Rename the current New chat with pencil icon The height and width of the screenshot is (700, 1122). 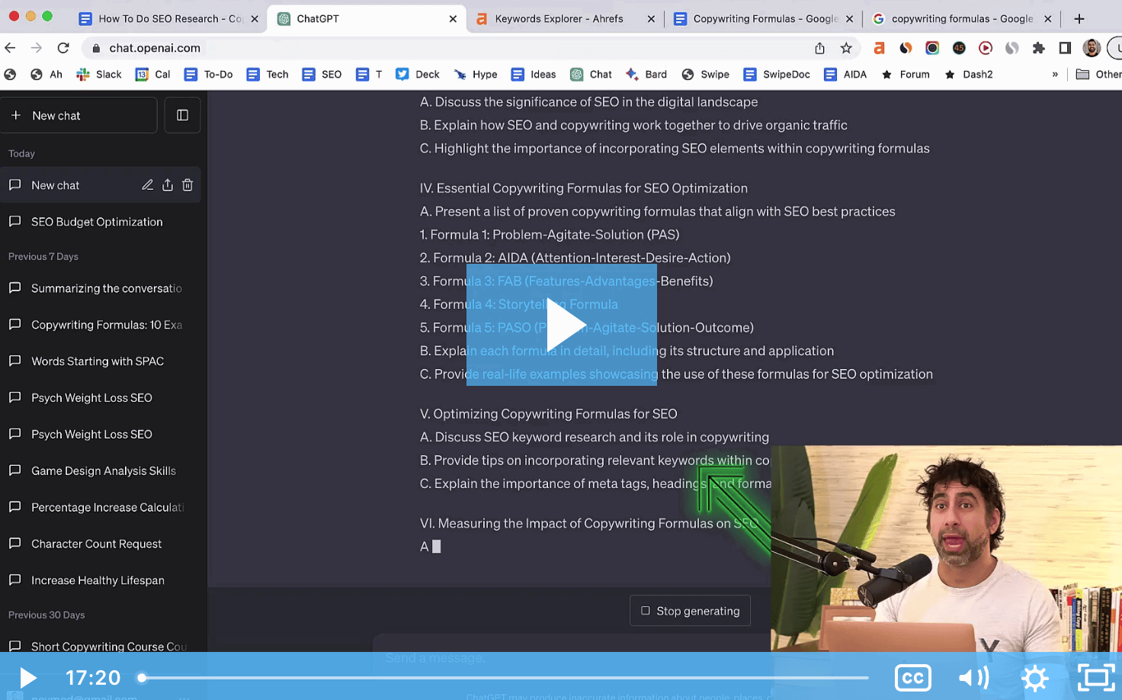147,185
